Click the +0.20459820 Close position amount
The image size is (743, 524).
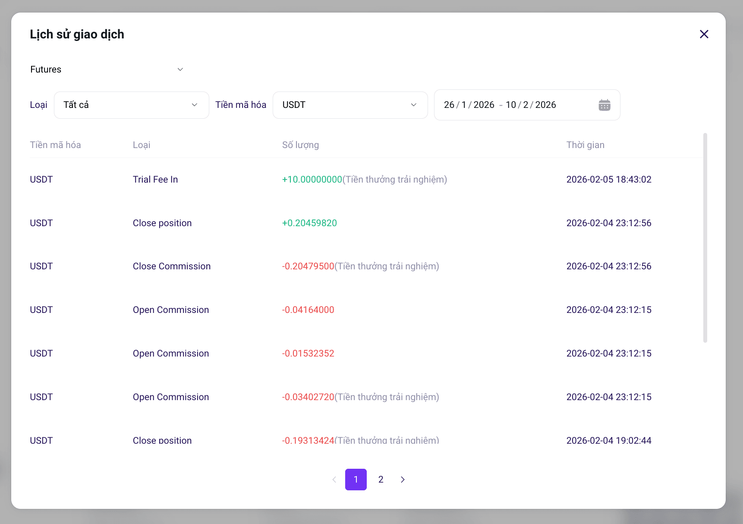point(309,223)
